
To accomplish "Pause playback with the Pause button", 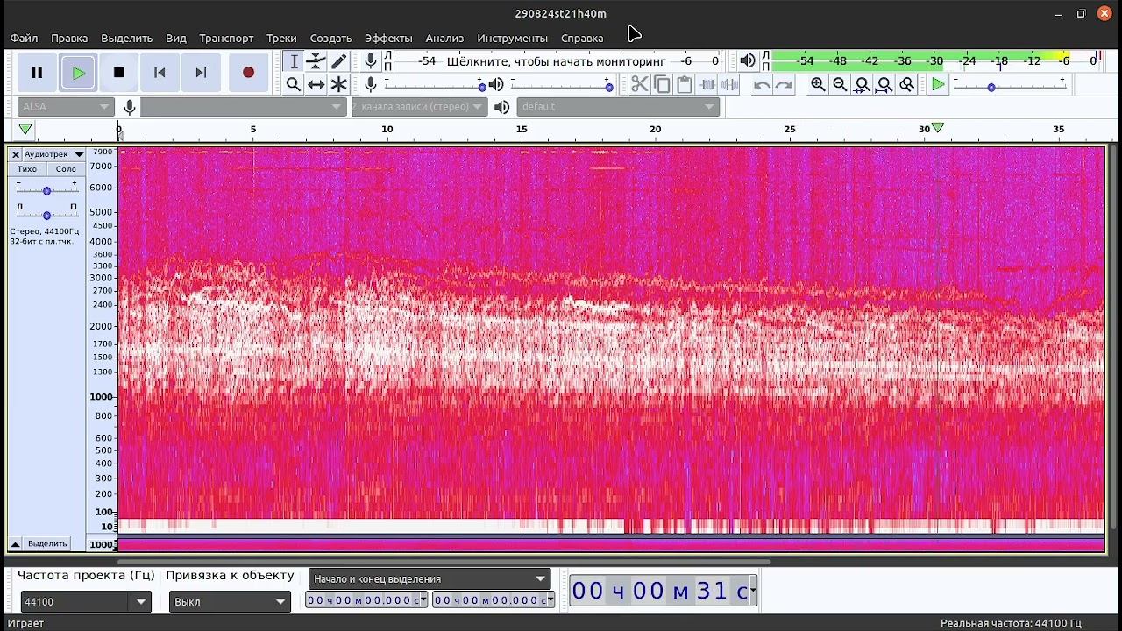I will pyautogui.click(x=37, y=73).
